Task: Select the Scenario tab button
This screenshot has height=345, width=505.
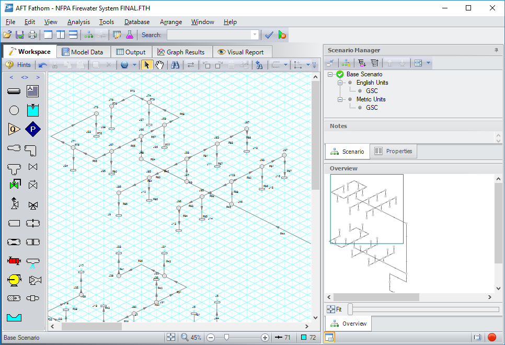Action: click(348, 152)
